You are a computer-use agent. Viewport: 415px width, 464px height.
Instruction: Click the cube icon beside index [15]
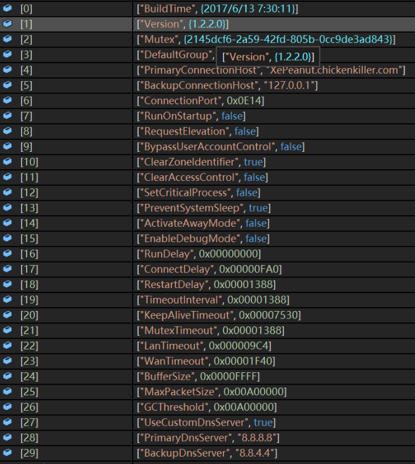coord(7,239)
